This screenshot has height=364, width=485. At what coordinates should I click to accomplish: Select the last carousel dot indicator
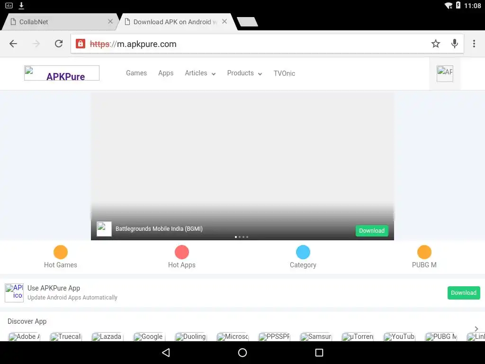247,237
